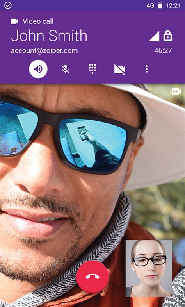Switch camera using the flip camera icon
The height and width of the screenshot is (307, 185).
tap(176, 91)
